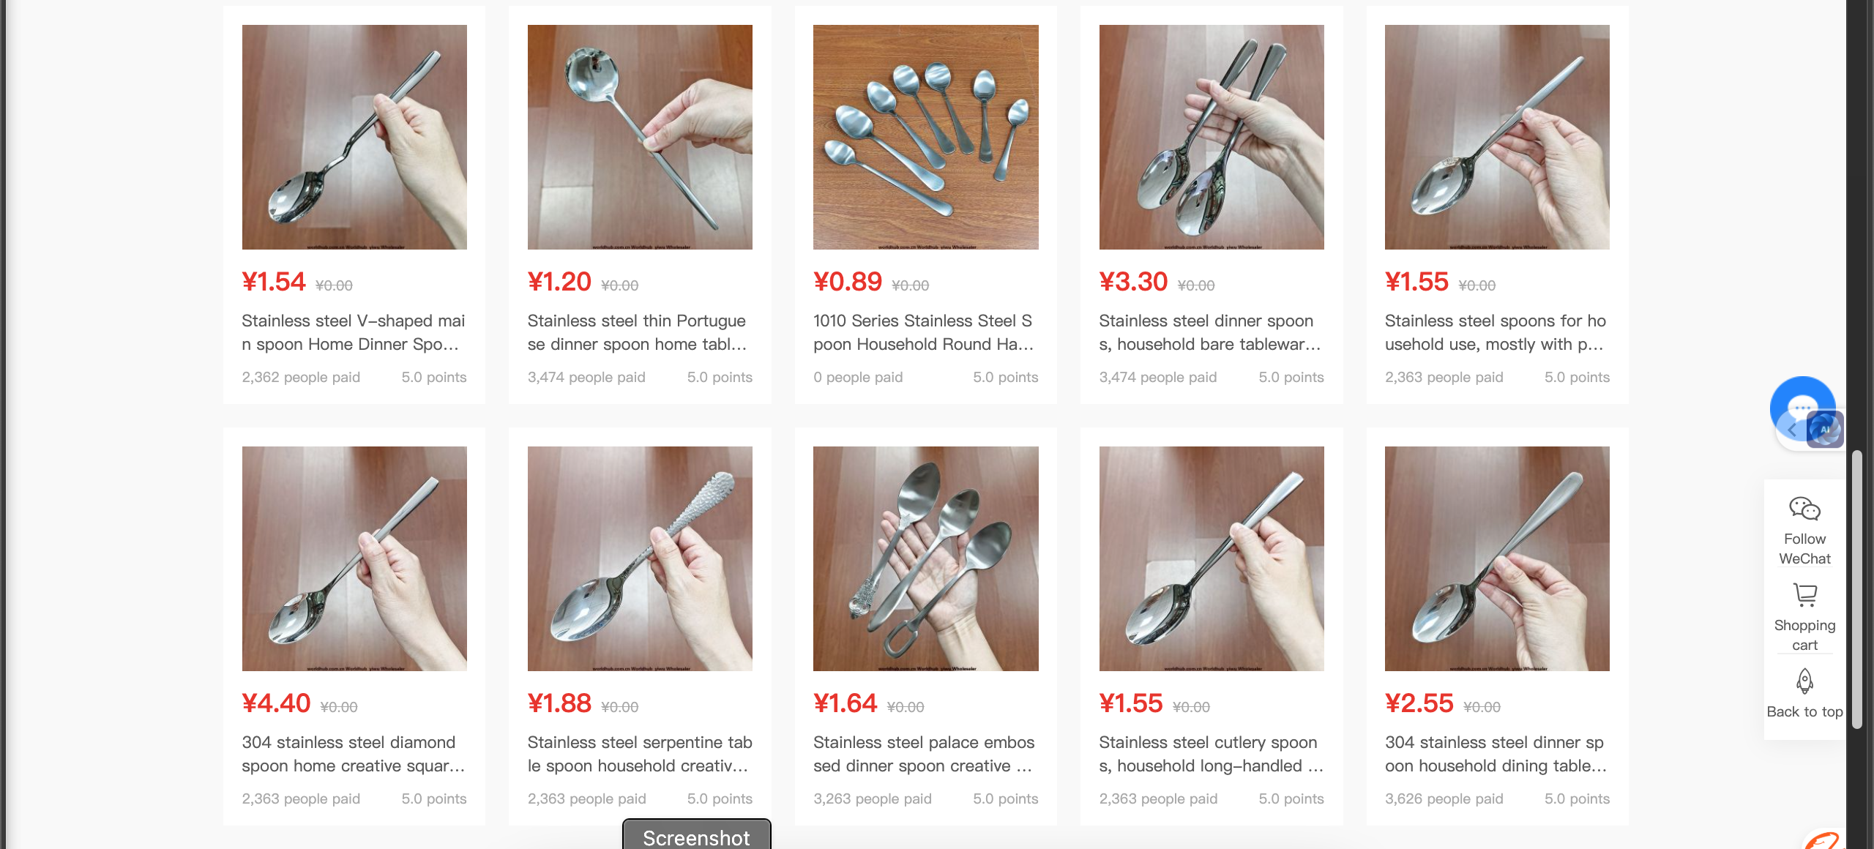Open the ¥1.55 household spoons image top row
1874x849 pixels.
click(1497, 137)
